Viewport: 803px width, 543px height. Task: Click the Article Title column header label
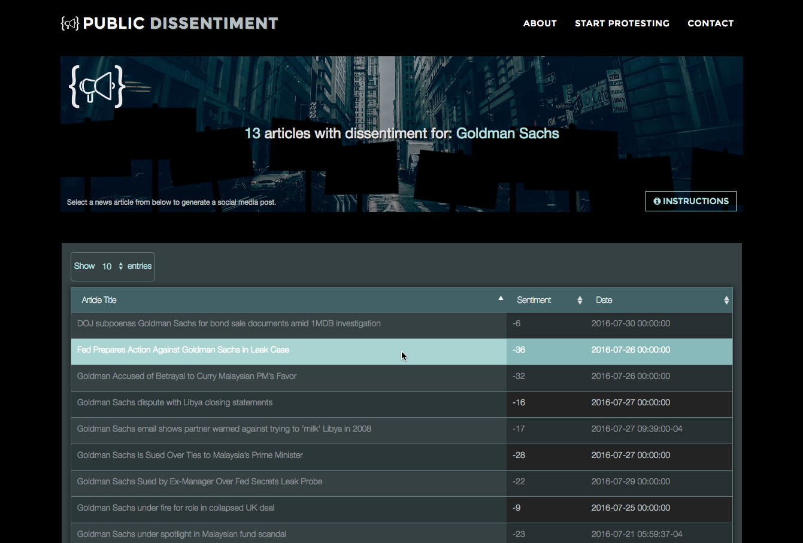coord(99,300)
